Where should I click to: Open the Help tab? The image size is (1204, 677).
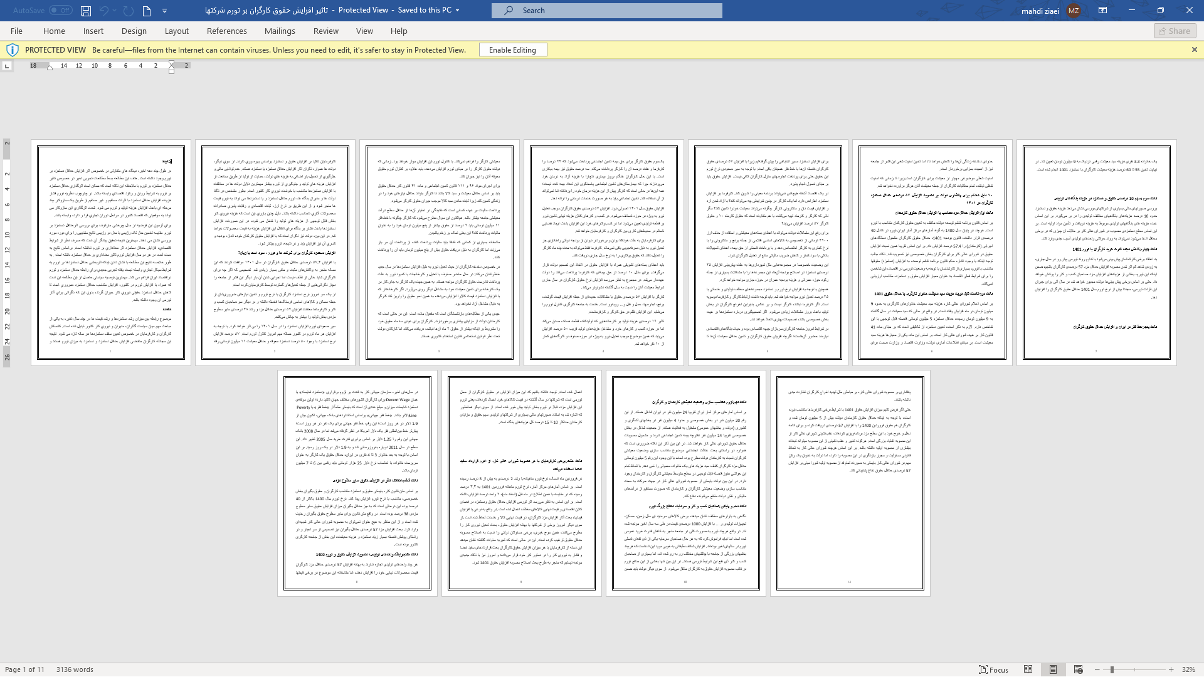tap(399, 31)
